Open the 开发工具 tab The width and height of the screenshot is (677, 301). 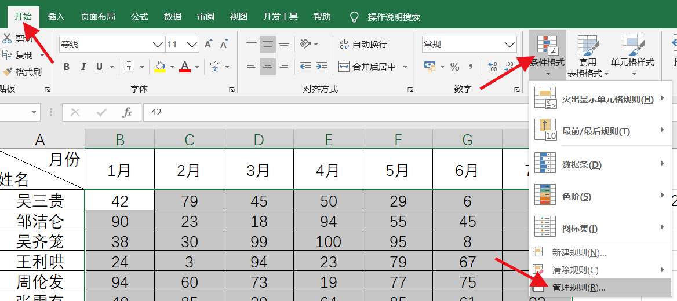coord(280,16)
